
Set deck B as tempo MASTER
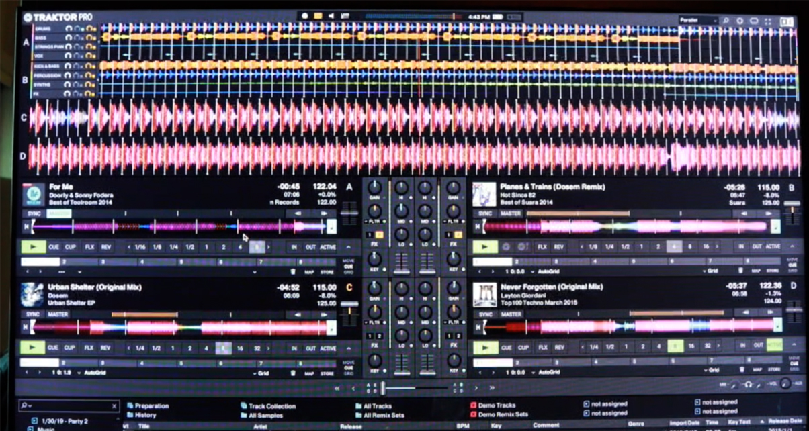tap(511, 213)
